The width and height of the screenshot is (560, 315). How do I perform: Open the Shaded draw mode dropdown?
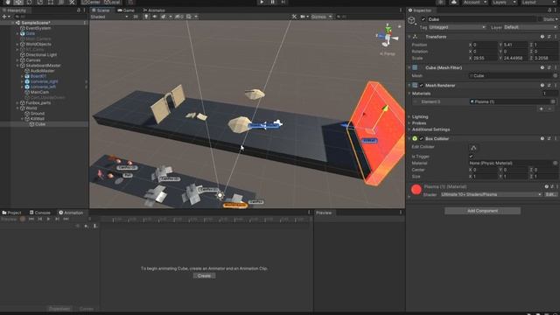tap(109, 17)
